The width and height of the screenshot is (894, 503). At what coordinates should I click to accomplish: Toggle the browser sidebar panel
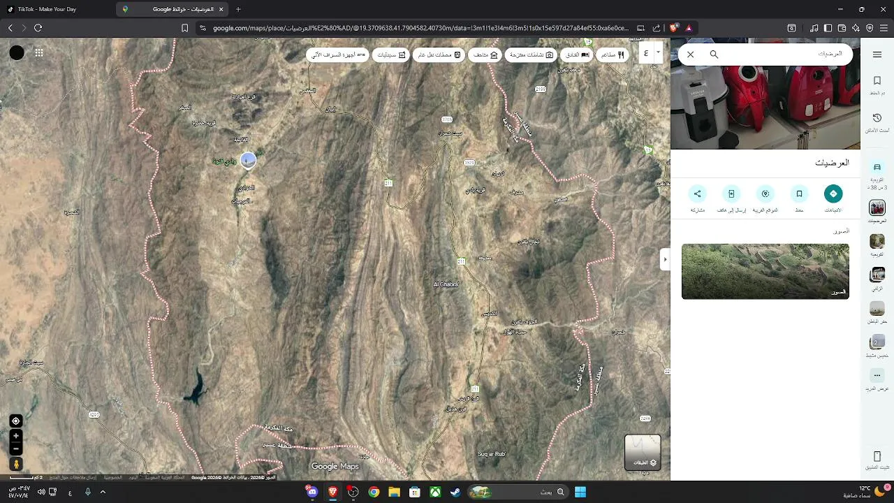coord(828,28)
